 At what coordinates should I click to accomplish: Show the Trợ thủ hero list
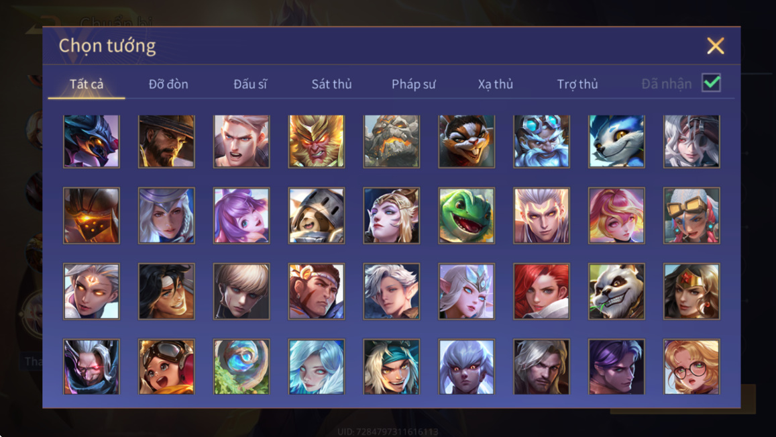[x=577, y=84]
